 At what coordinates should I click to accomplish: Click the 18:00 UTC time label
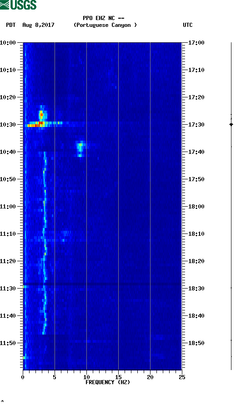click(x=196, y=207)
